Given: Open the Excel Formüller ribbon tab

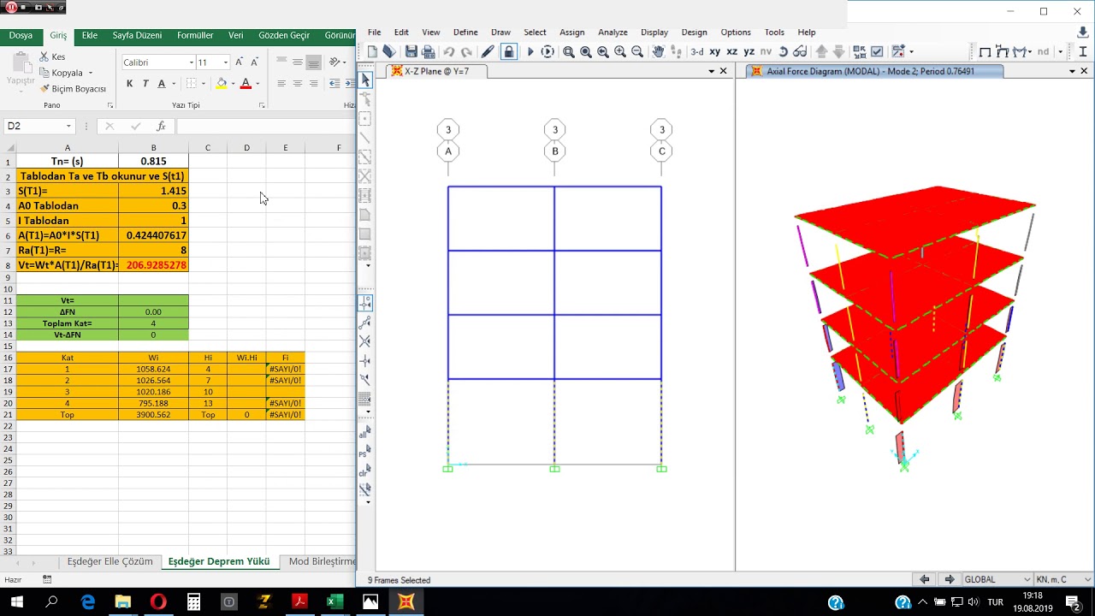Looking at the screenshot, I should point(195,36).
